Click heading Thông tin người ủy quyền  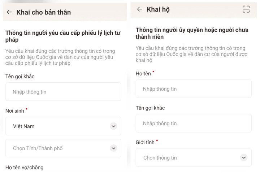point(192,33)
